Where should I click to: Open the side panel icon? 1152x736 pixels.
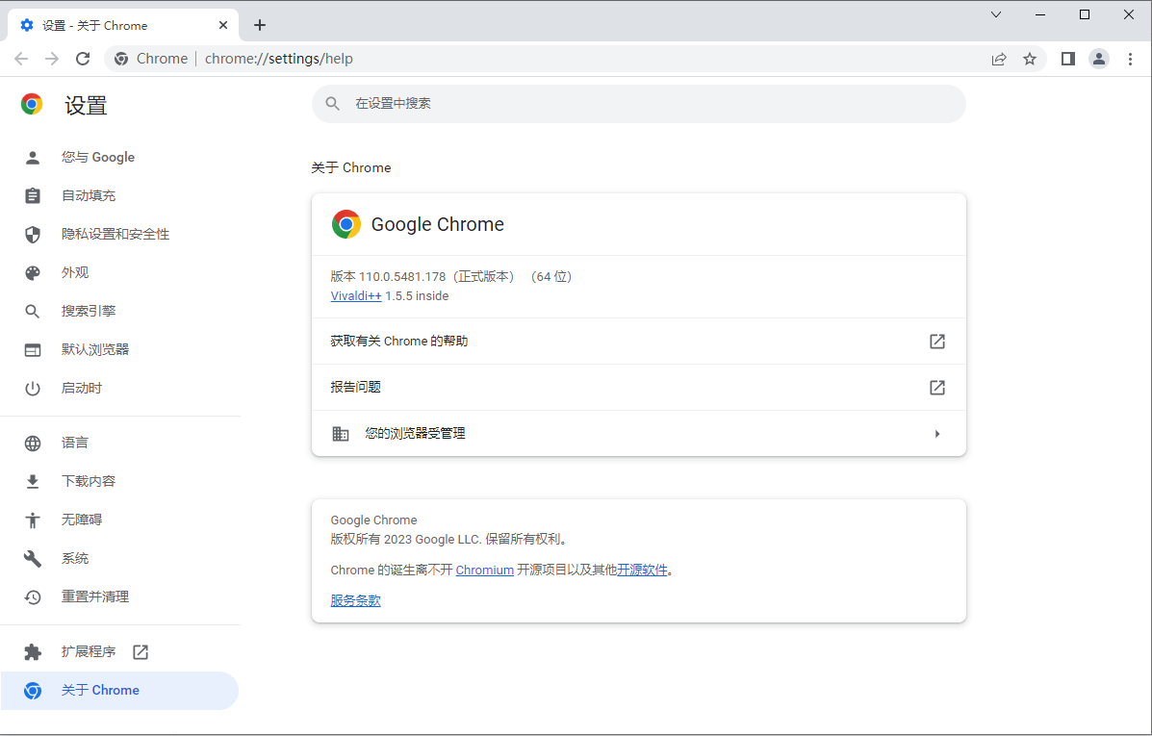pos(1067,59)
